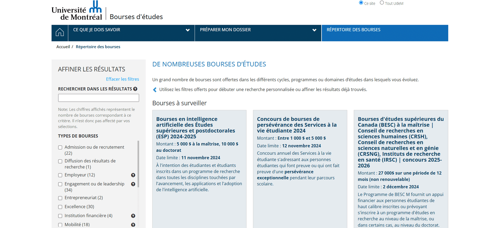Tick the Employeur (12) checkbox

(60, 175)
